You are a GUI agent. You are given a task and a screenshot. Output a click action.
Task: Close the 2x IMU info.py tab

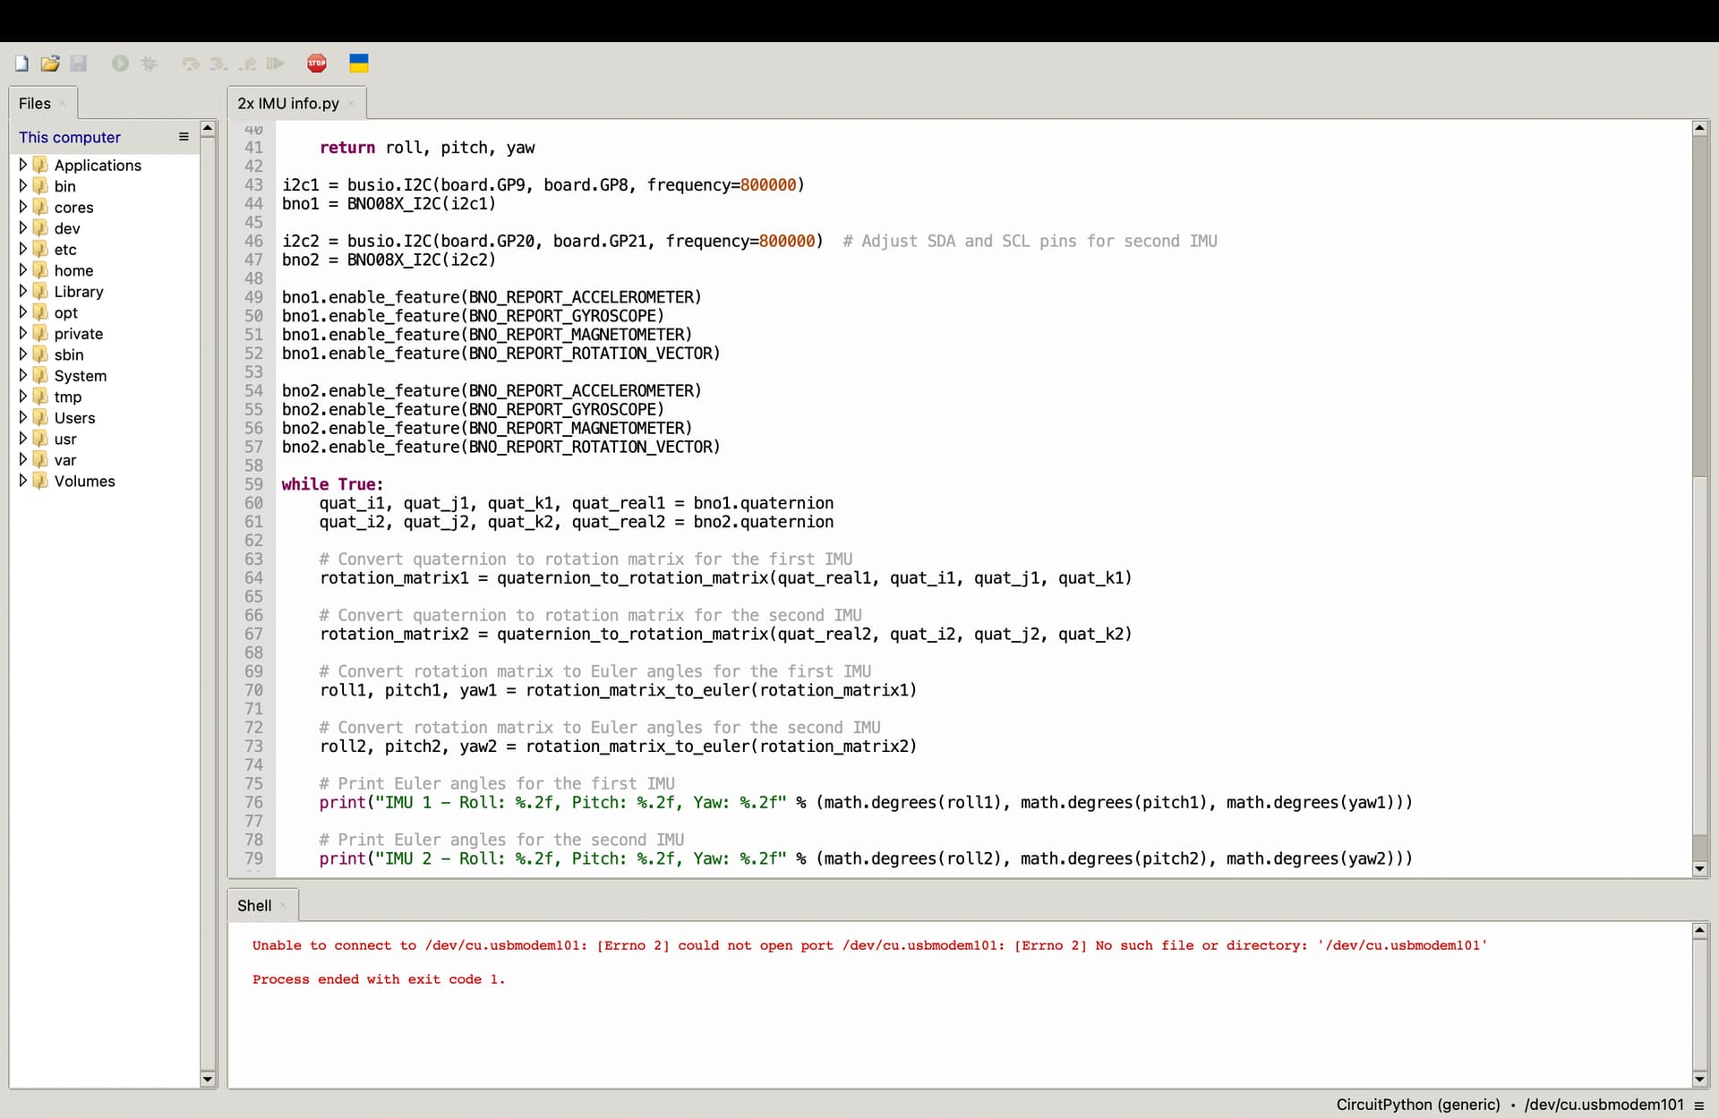click(x=350, y=104)
